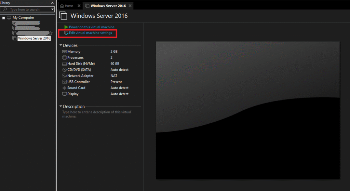Click the Present USB controller value
Viewport: 350px width, 191px height.
pos(116,82)
